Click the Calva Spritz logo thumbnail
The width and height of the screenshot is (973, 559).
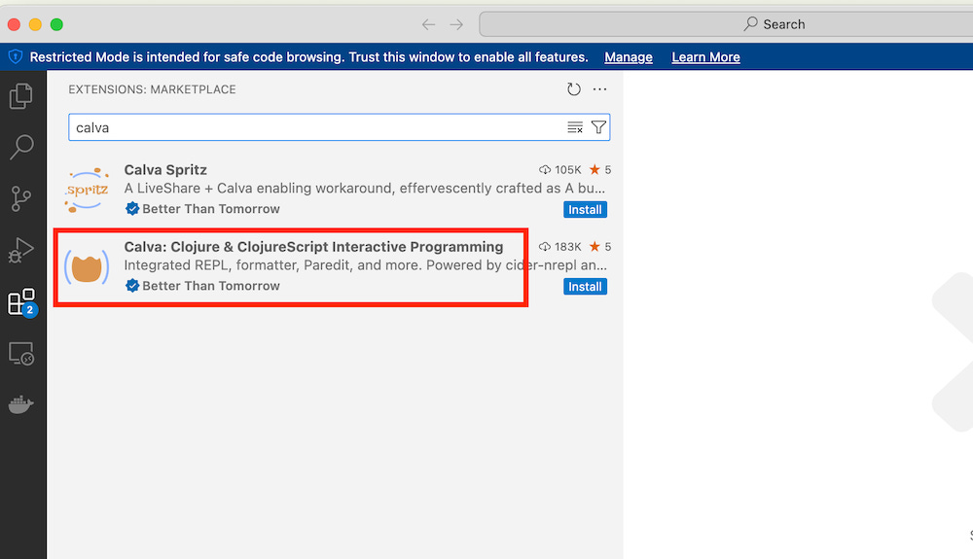pyautogui.click(x=87, y=190)
